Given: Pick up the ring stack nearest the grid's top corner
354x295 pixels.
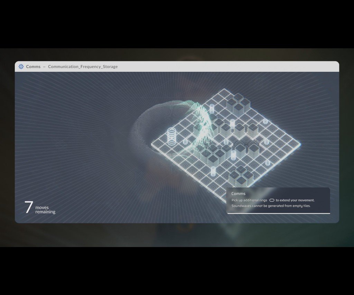Looking at the screenshot, I should pyautogui.click(x=212, y=109).
